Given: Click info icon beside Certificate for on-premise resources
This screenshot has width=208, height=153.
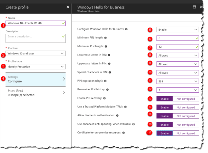Looking at the screenshot, I should pos(124,133).
